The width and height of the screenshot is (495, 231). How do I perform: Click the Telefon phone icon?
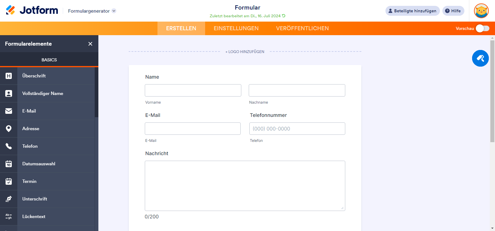tap(9, 146)
